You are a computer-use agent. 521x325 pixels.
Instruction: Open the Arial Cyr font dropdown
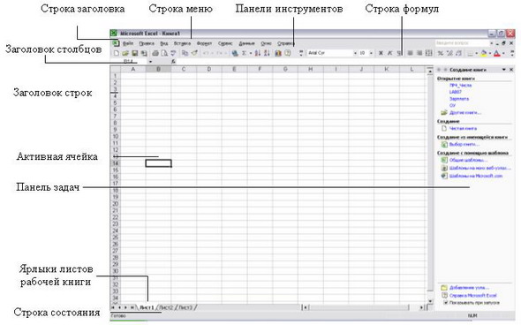tap(355, 53)
